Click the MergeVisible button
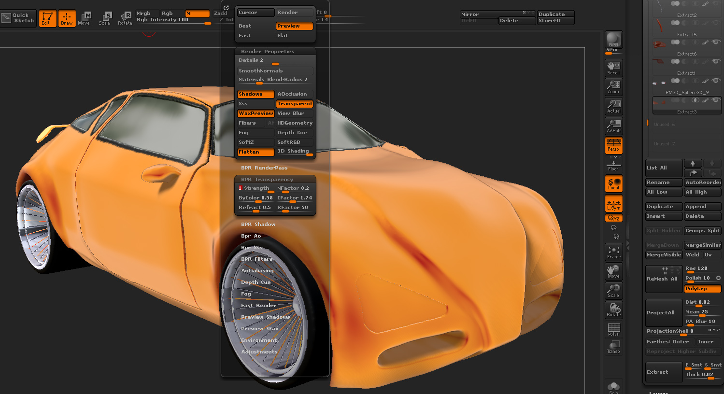This screenshot has height=394, width=724. pos(664,255)
